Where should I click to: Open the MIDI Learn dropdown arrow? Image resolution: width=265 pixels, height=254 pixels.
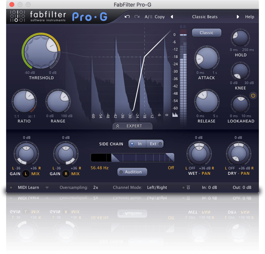click(47, 187)
